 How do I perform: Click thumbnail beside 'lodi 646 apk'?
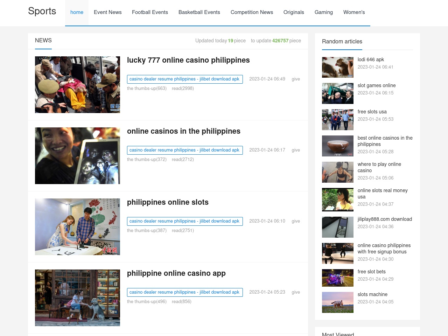tap(338, 67)
